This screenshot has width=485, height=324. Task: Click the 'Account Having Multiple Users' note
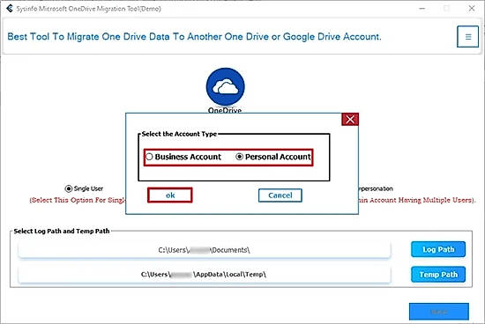(x=416, y=200)
